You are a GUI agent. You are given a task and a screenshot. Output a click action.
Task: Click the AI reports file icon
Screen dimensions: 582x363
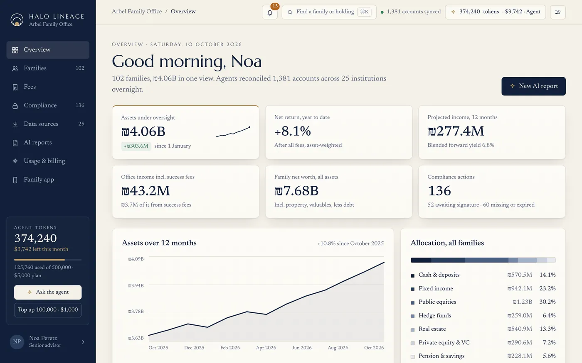point(15,143)
